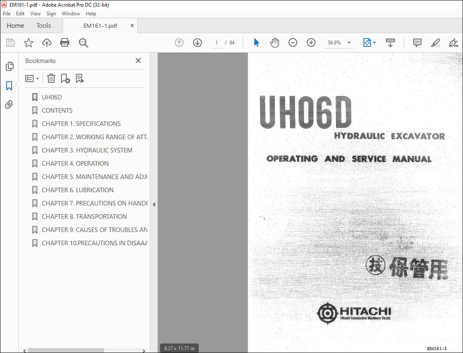Add a comment note
The image size is (463, 353).
pos(417,43)
